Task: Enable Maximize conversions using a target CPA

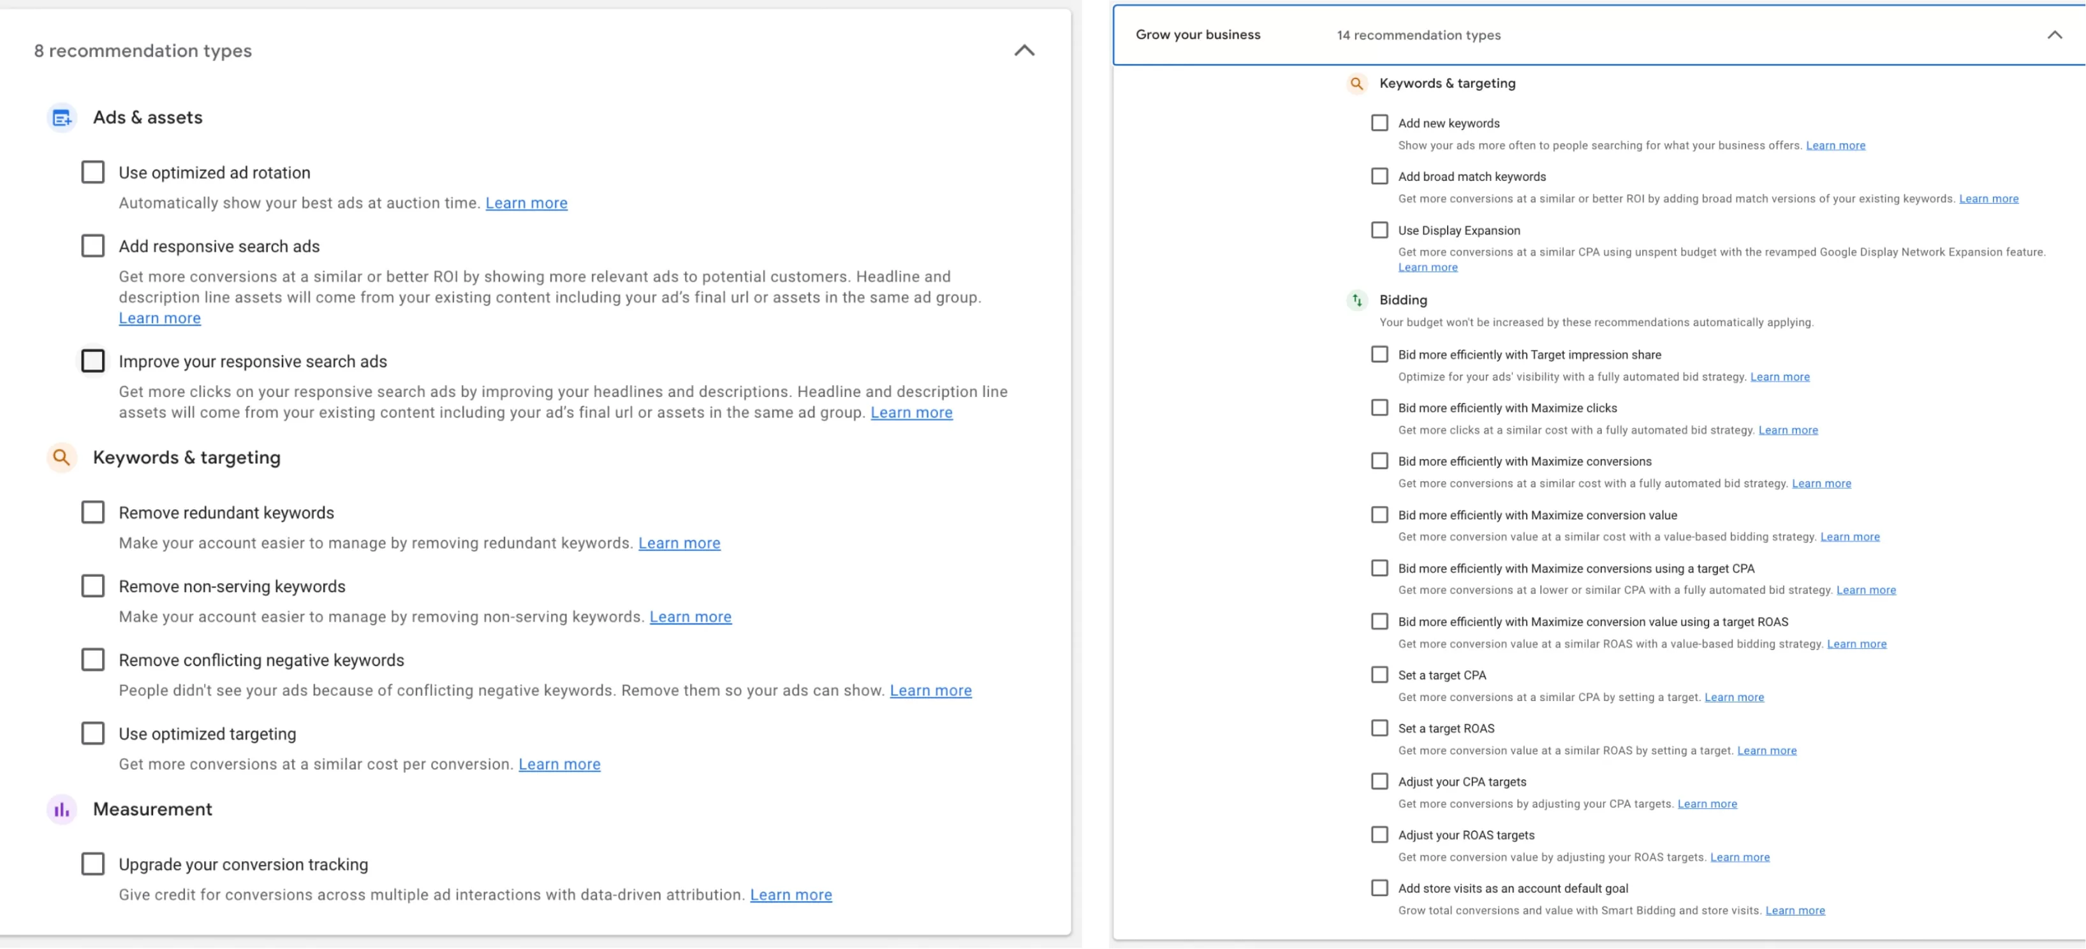Action: coord(1379,568)
